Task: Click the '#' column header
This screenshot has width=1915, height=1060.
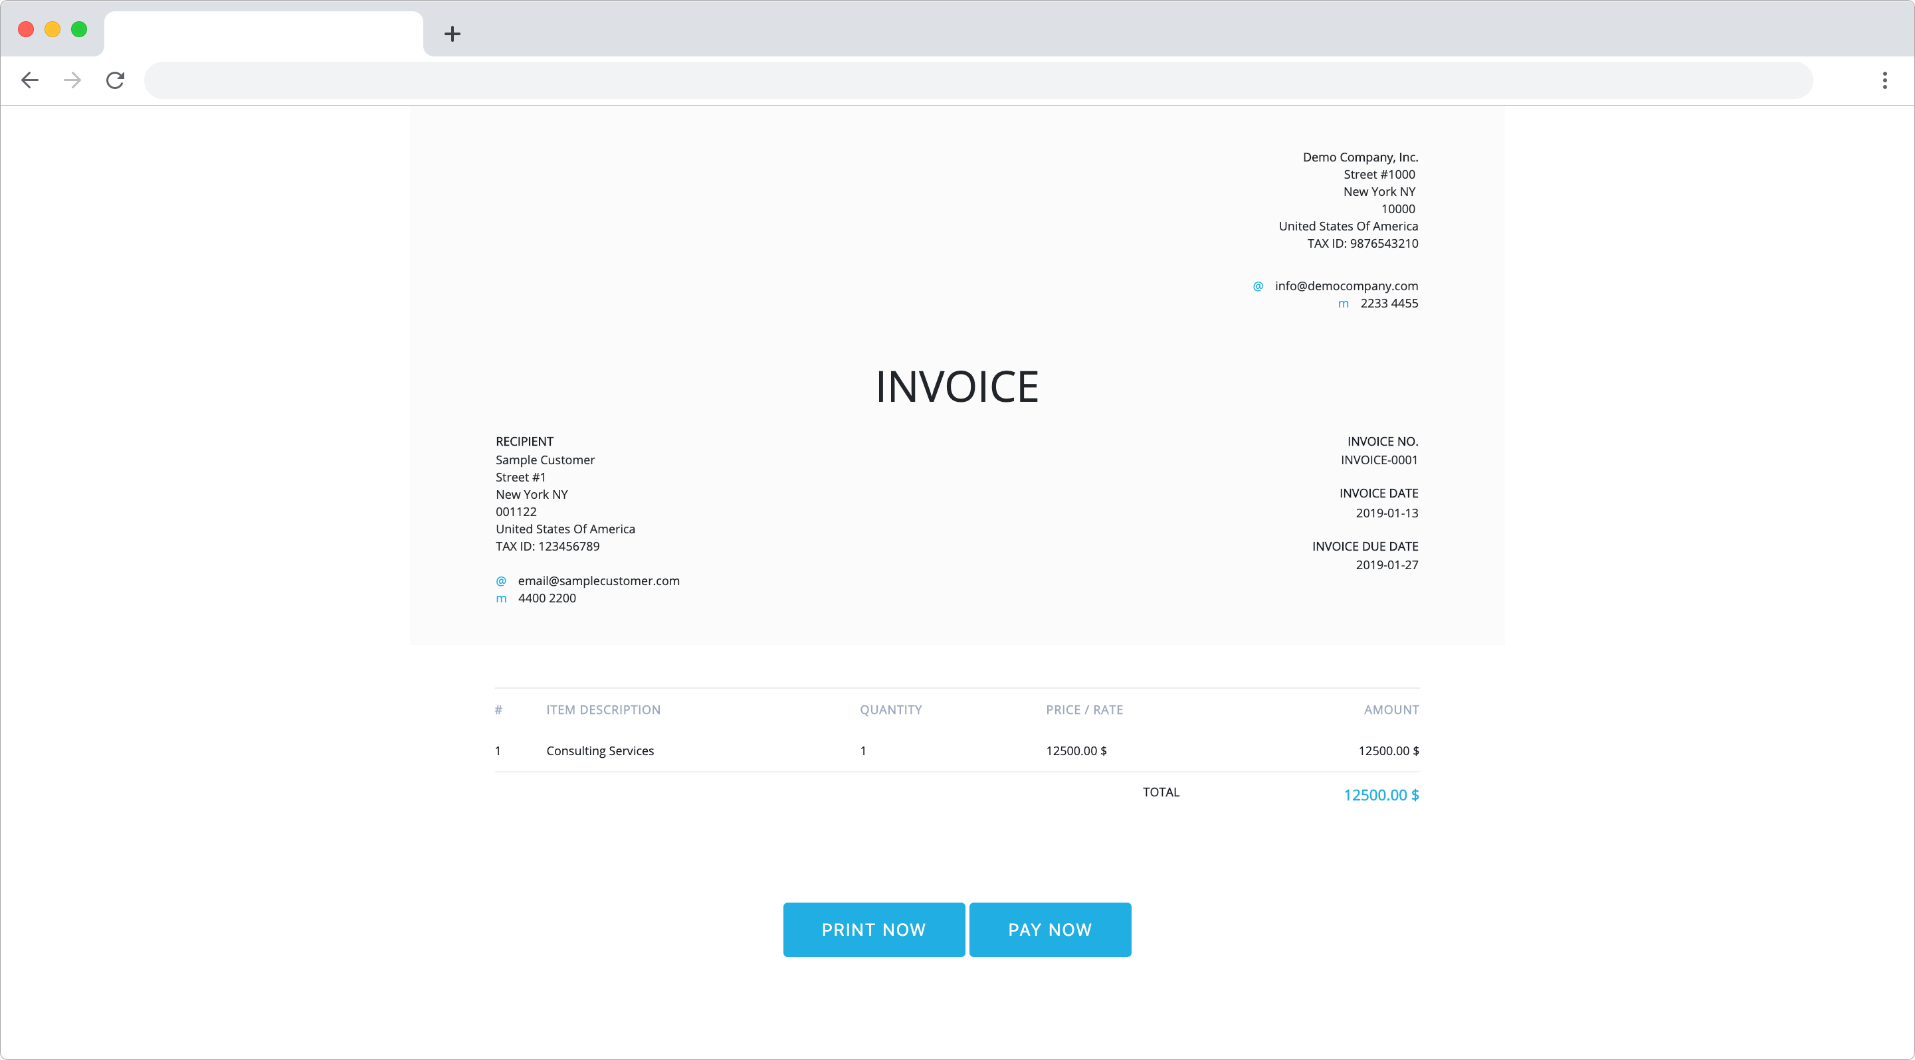Action: pos(499,709)
